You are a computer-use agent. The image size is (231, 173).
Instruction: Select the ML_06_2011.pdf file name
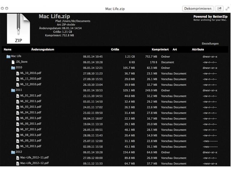[31, 124]
